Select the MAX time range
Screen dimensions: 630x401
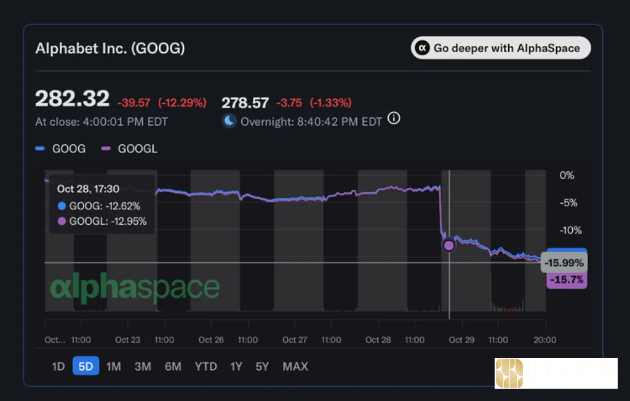(295, 367)
